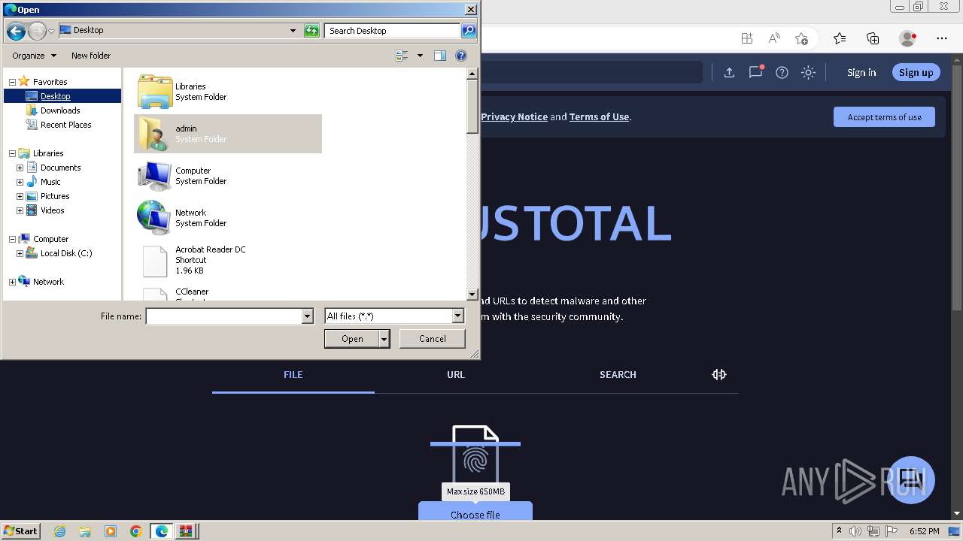Viewport: 963px width, 541px height.
Task: Switch to the SEARCH tab
Action: (618, 374)
